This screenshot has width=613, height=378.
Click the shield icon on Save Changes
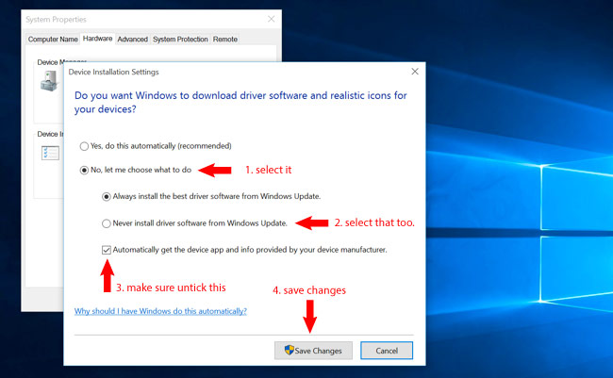(290, 350)
